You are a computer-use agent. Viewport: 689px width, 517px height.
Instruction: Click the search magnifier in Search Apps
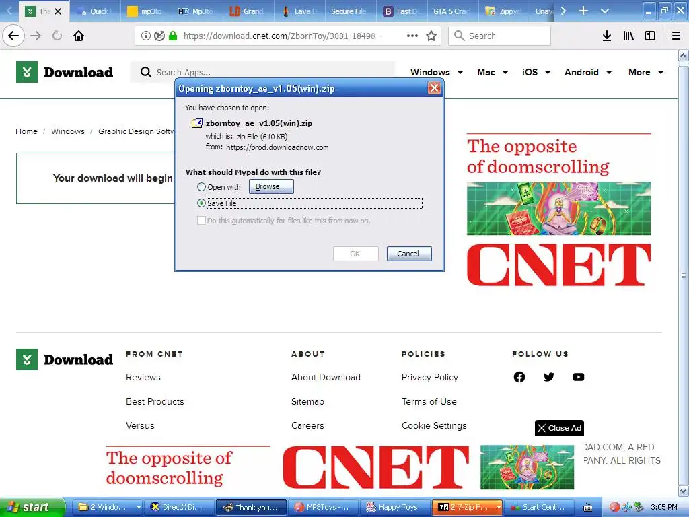(146, 72)
